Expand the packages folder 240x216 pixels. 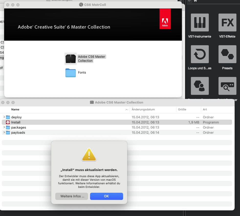pyautogui.click(x=4, y=127)
